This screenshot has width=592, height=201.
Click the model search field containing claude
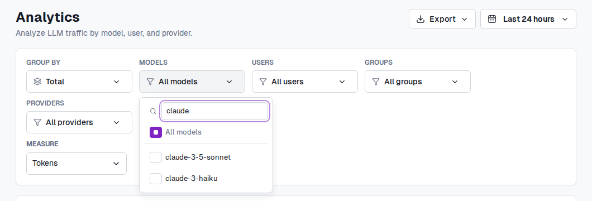click(x=215, y=111)
